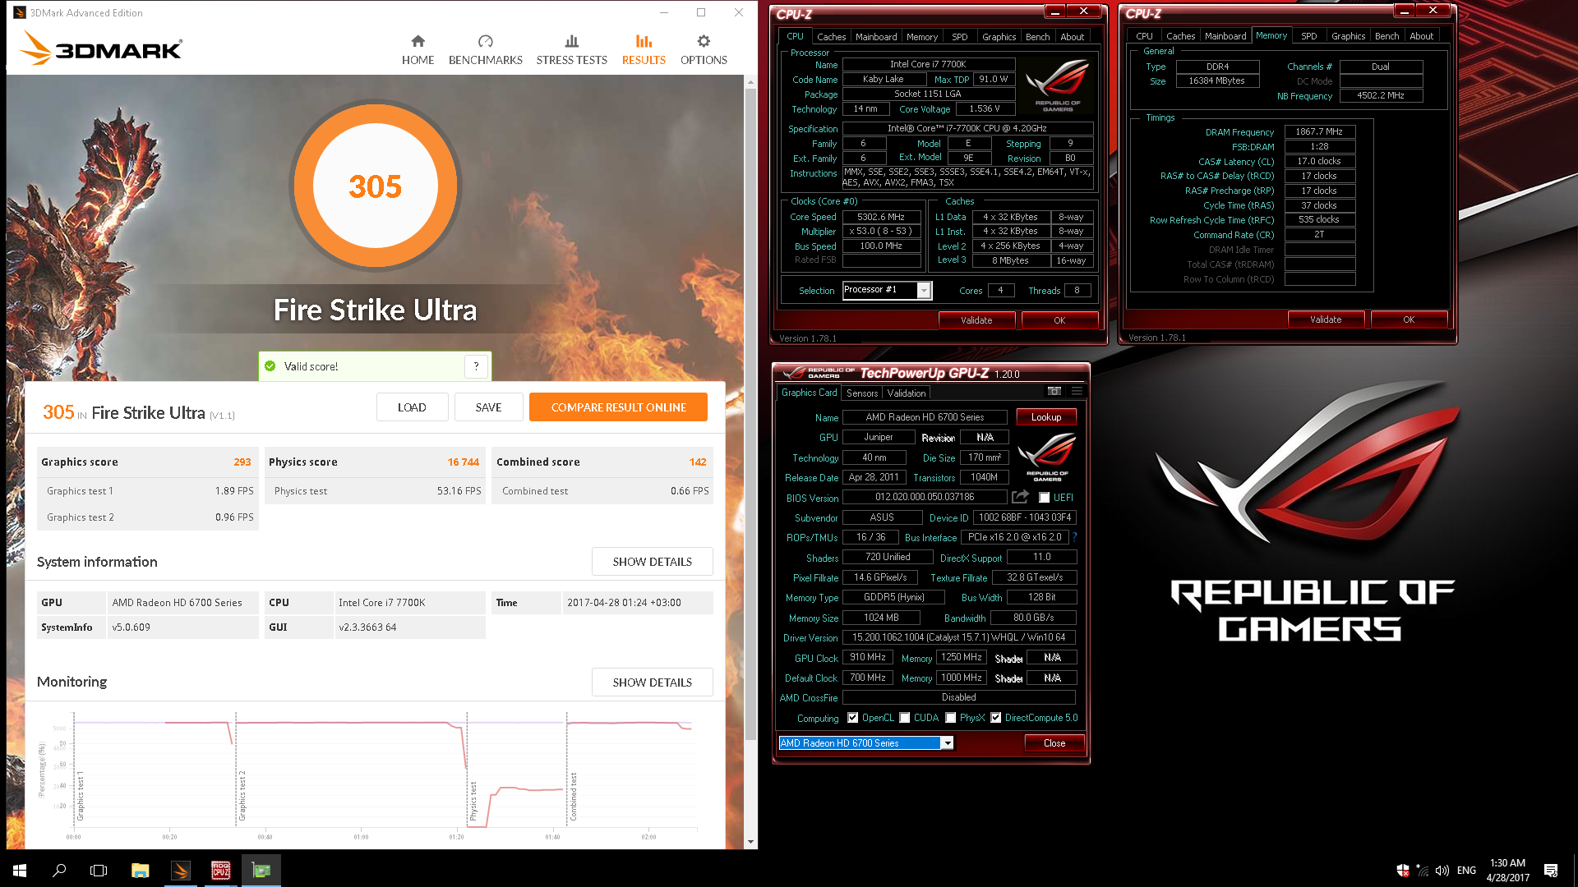The image size is (1578, 887).
Task: Open taskbar search
Action: pyautogui.click(x=59, y=871)
